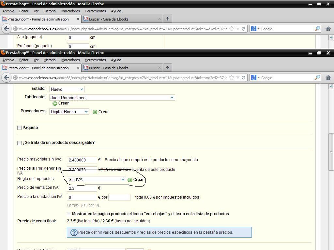Viewport: 334px width, 250px height.
Task: Open the Herramientas menu in the upper window
Action: click(x=95, y=11)
